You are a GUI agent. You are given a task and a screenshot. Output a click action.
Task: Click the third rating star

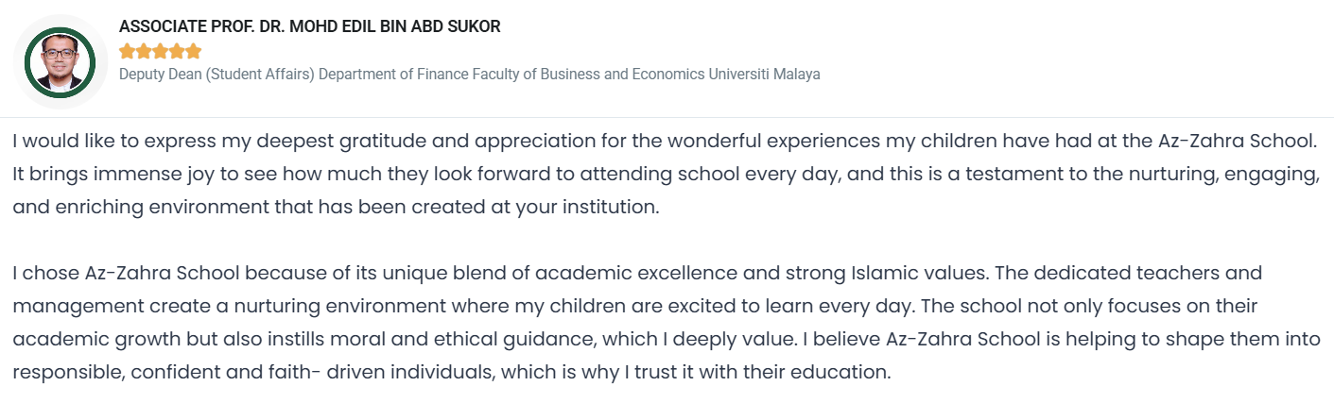pos(161,51)
